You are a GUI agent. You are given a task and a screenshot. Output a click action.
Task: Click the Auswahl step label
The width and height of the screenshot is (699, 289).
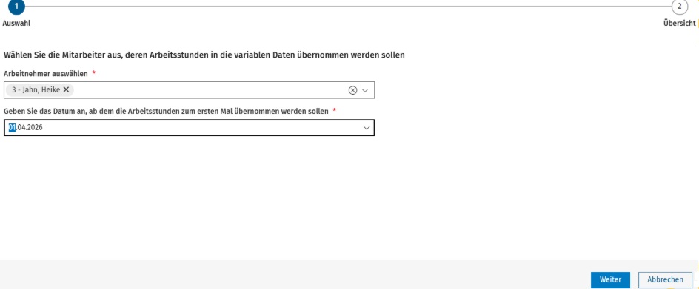pos(16,24)
